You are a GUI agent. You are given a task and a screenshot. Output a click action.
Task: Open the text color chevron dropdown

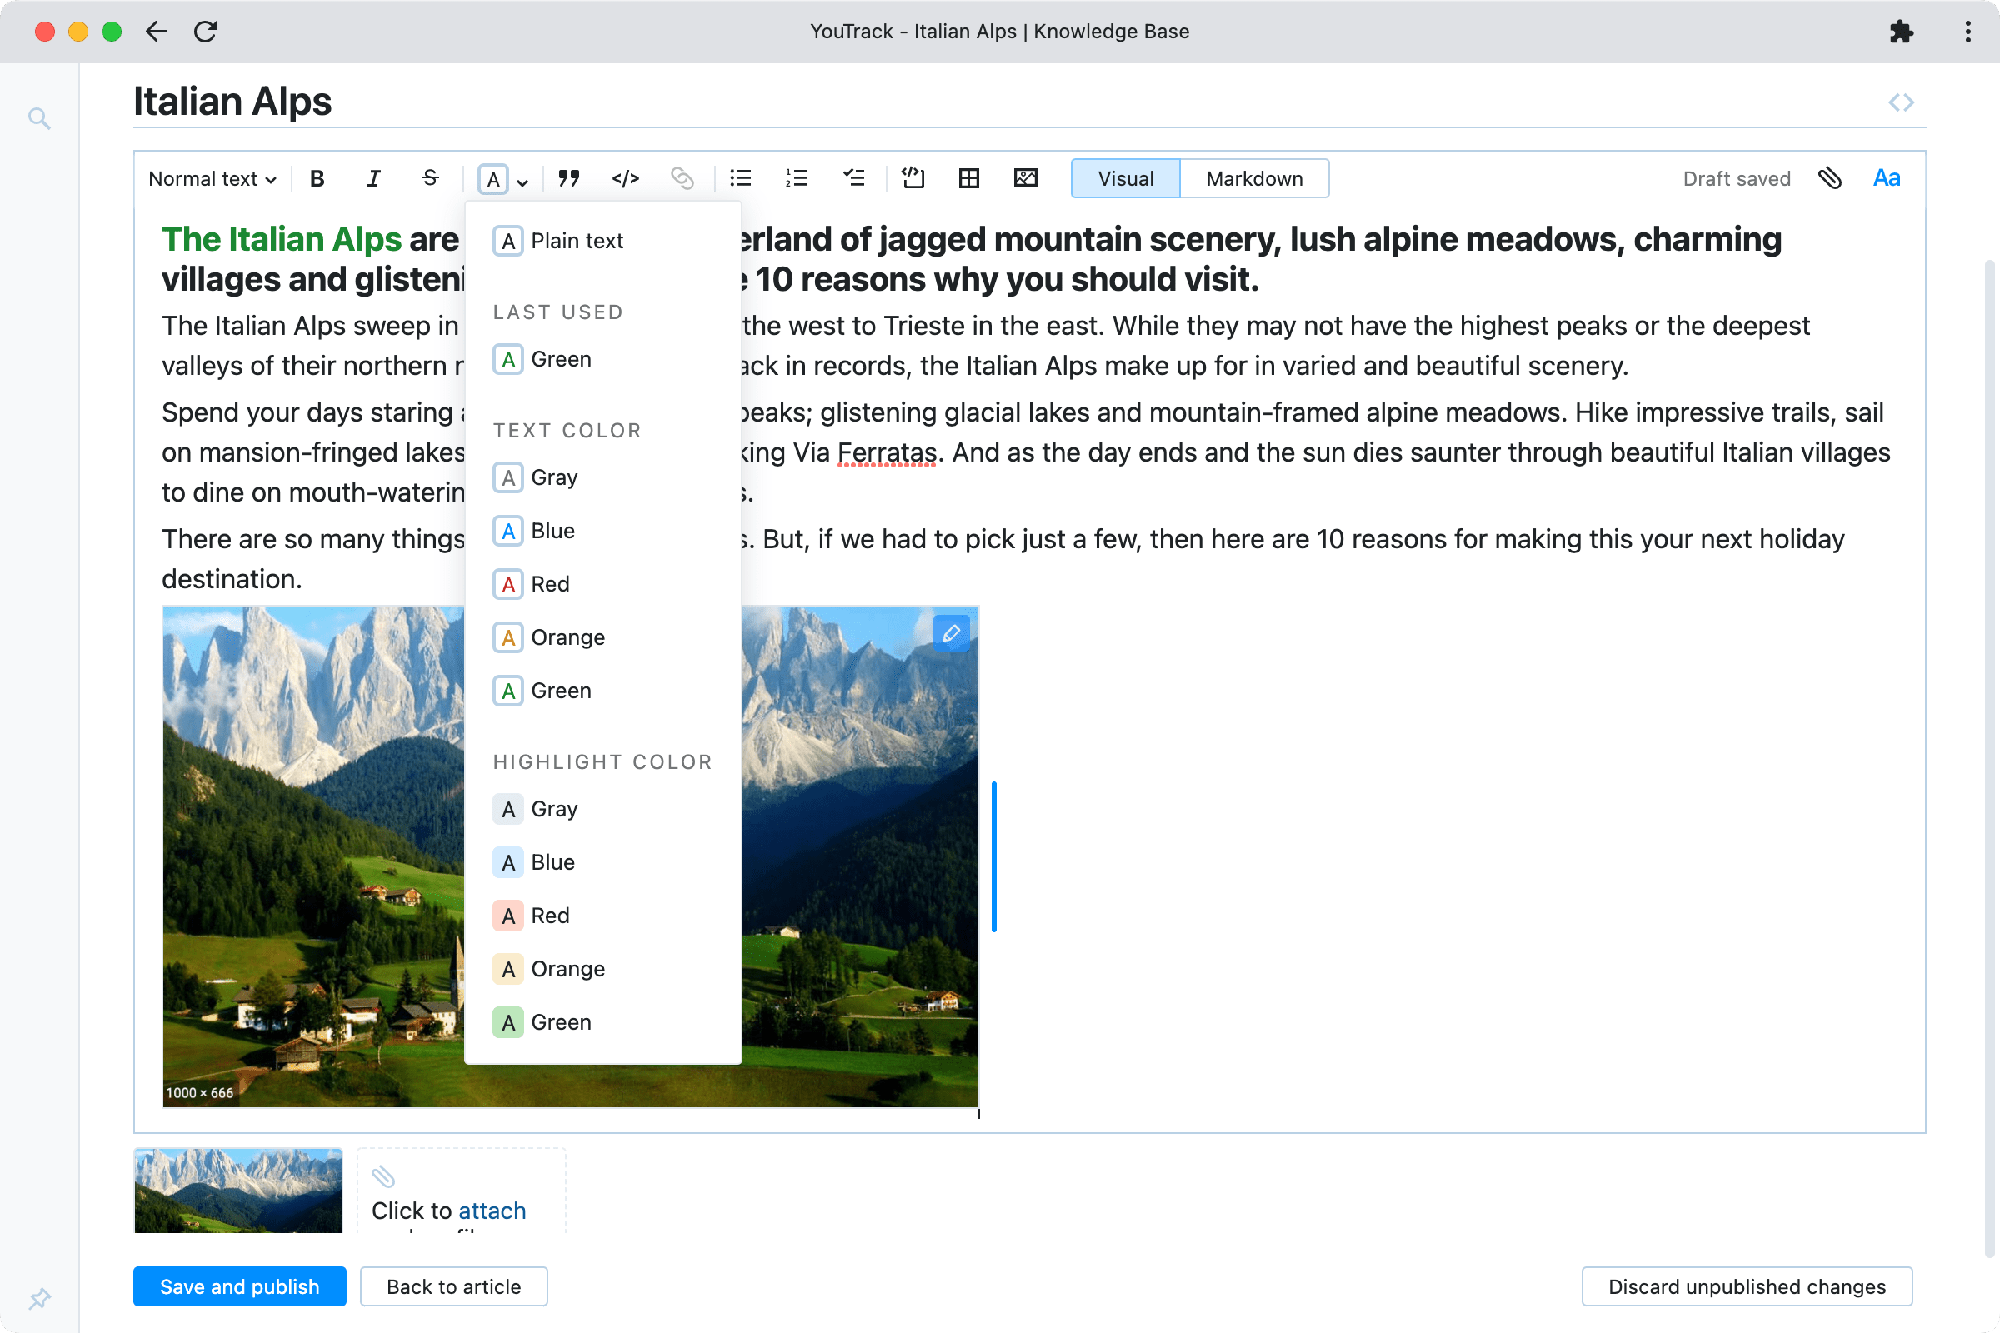click(x=522, y=181)
